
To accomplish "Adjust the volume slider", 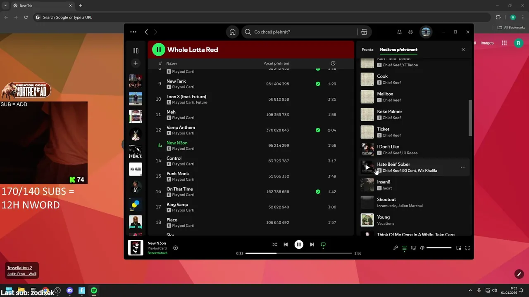I will tap(439, 248).
